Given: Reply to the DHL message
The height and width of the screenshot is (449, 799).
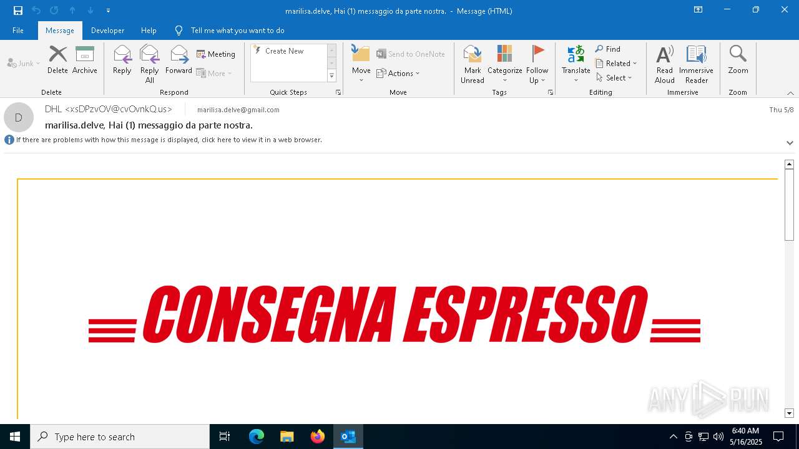Looking at the screenshot, I should click(x=122, y=60).
